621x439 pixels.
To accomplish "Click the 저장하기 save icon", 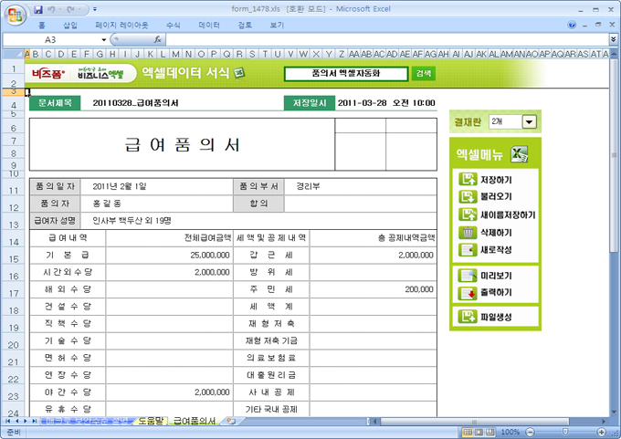I will [468, 179].
